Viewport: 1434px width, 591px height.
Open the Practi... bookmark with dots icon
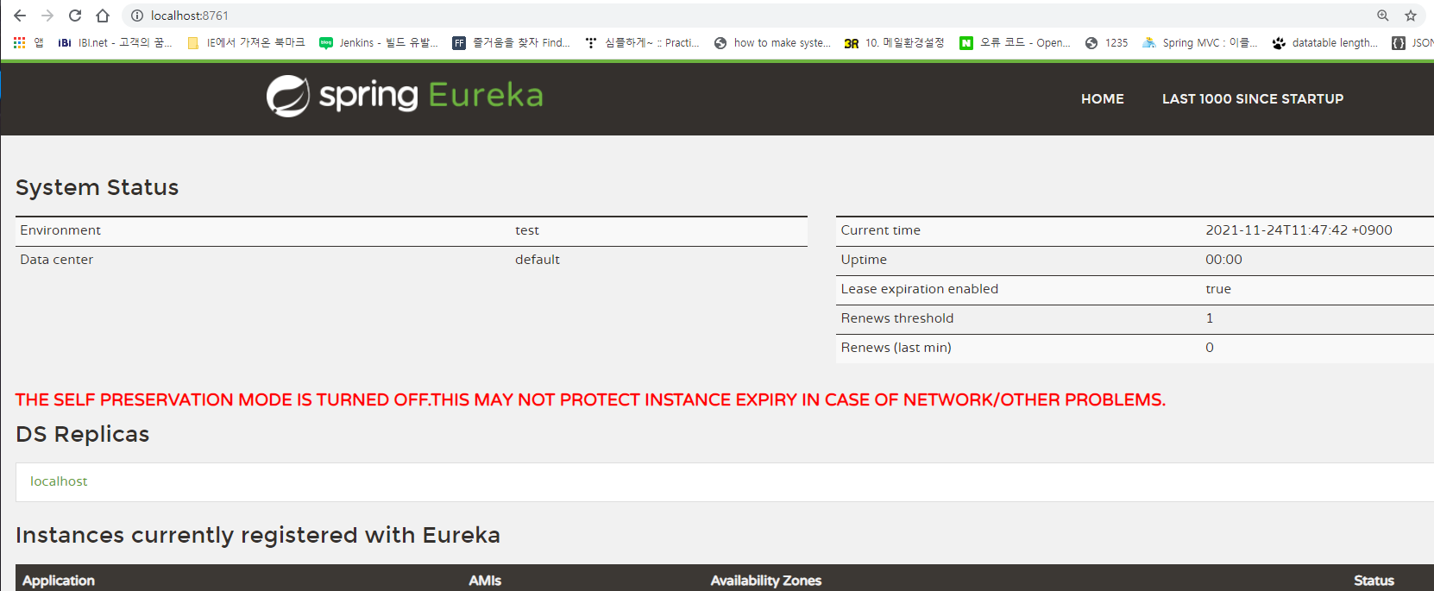642,42
